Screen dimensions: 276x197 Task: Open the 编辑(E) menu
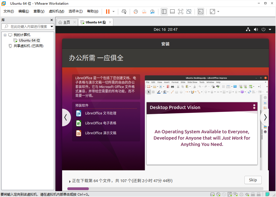tap(24, 11)
